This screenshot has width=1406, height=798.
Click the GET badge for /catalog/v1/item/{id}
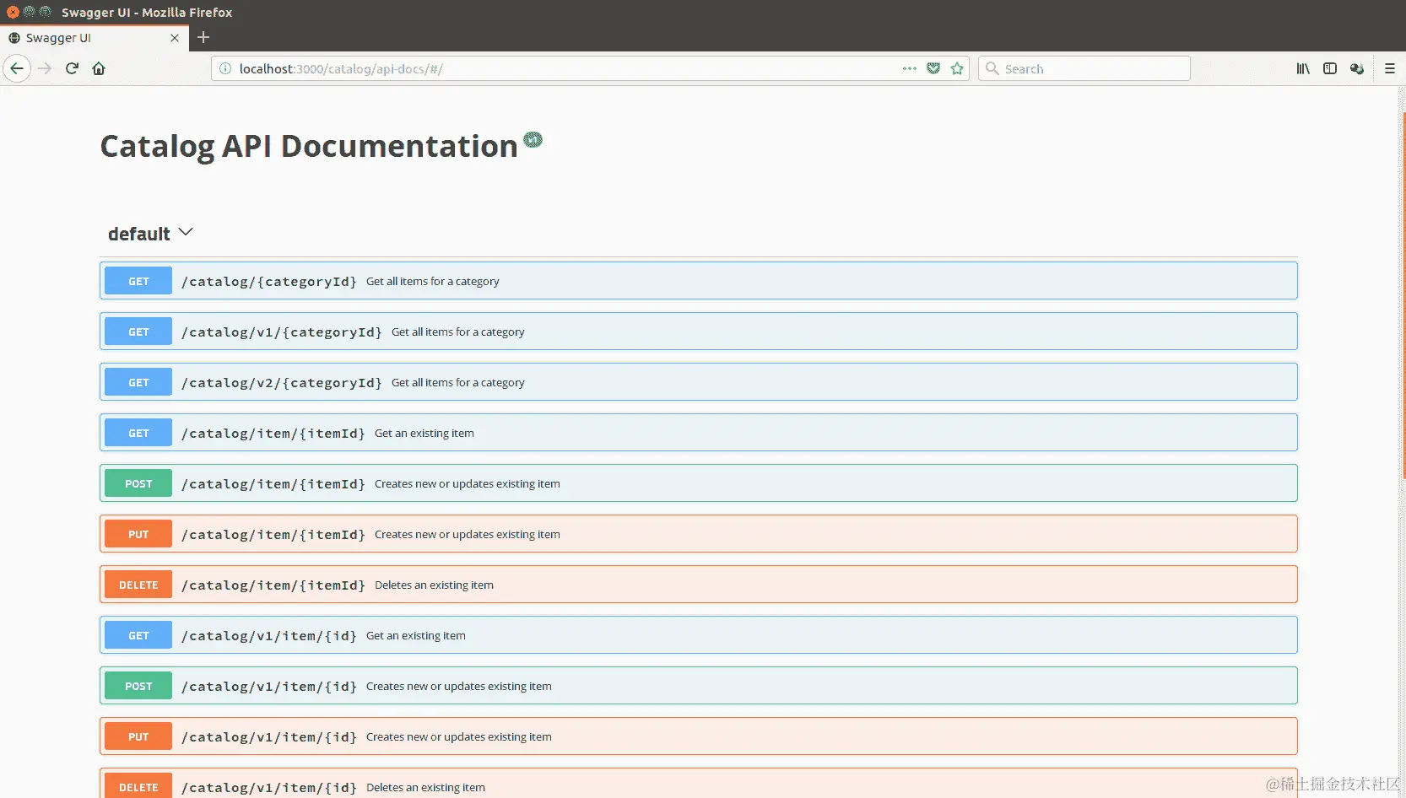pos(138,635)
